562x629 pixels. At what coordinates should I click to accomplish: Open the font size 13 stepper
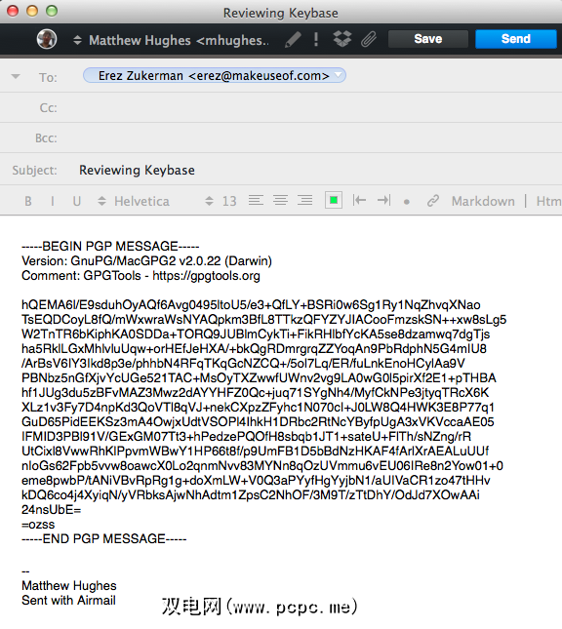pyautogui.click(x=221, y=201)
